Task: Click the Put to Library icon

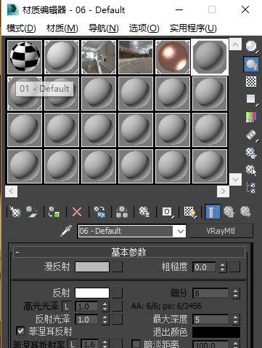Action: (x=144, y=212)
